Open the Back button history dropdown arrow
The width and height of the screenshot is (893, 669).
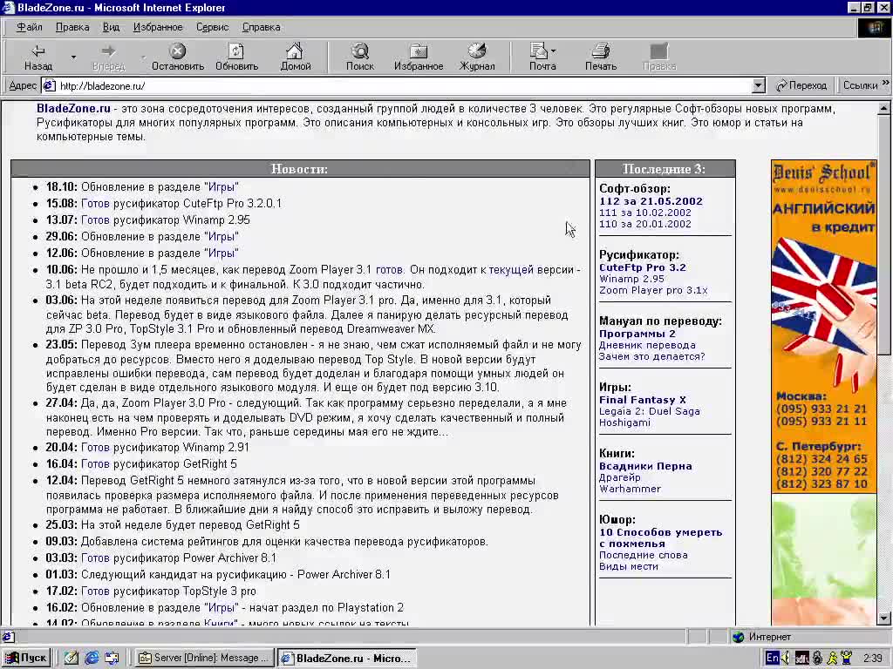[x=73, y=57]
